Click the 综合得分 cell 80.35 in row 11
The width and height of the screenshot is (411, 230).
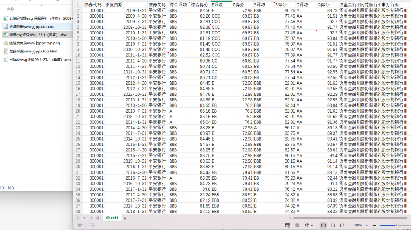tap(201, 61)
